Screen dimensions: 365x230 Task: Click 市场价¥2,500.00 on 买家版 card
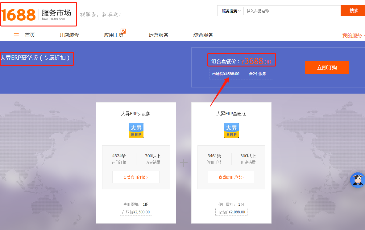(136, 212)
